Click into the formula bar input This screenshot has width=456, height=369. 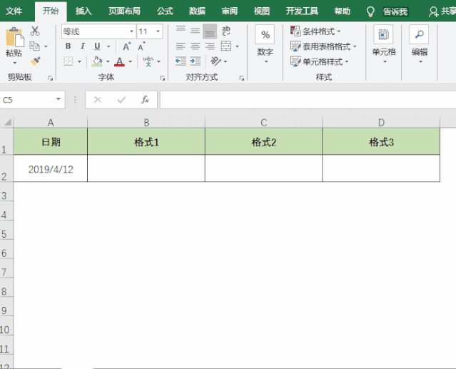[x=308, y=100]
